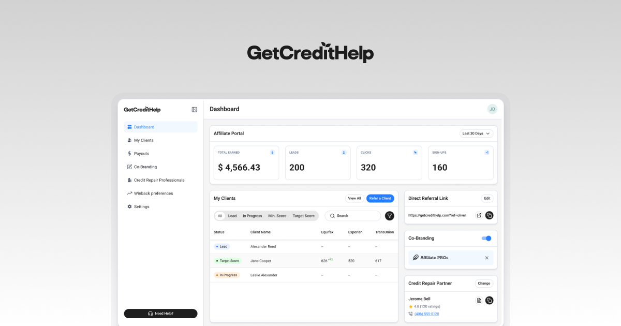The image size is (621, 326).
Task: Open Jerome Bell's document icon
Action: click(479, 300)
